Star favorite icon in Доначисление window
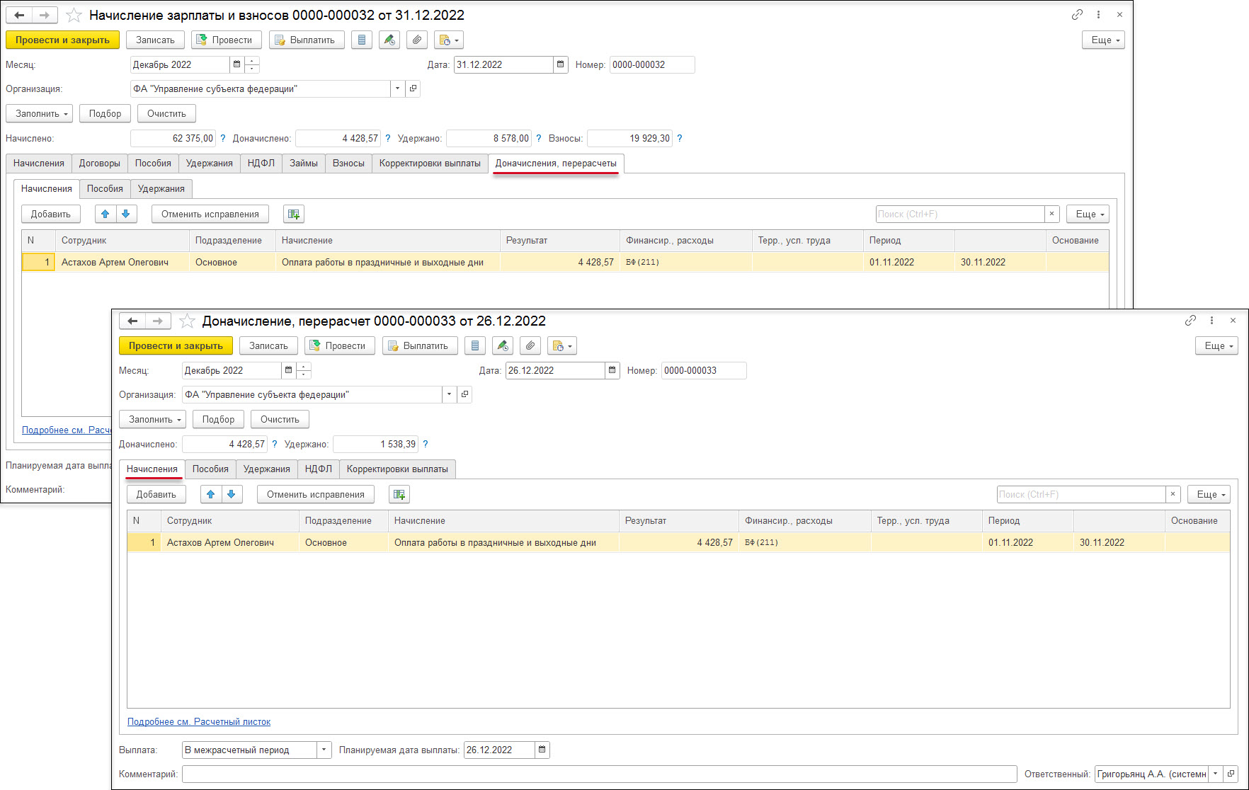This screenshot has width=1249, height=790. click(x=187, y=321)
